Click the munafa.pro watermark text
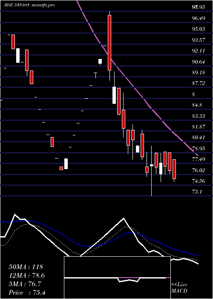 [43, 5]
